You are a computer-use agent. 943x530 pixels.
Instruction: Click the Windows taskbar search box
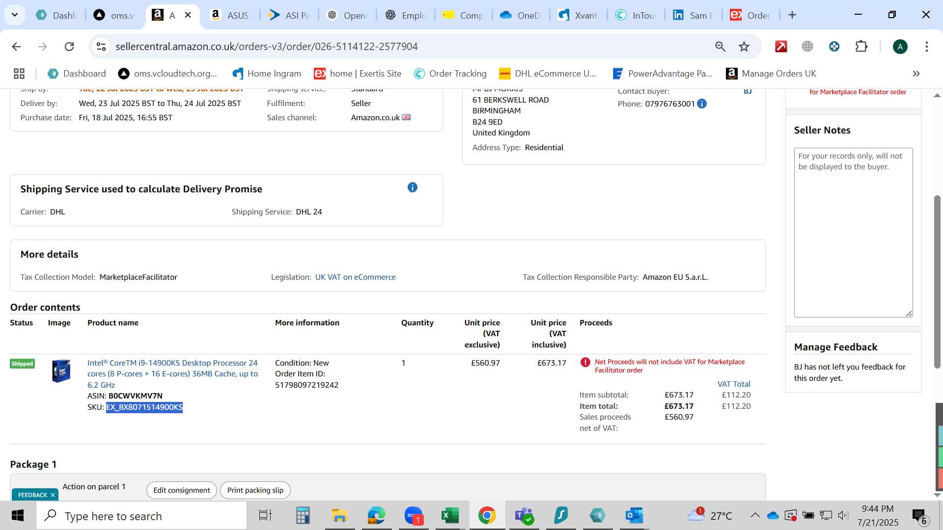click(x=141, y=516)
